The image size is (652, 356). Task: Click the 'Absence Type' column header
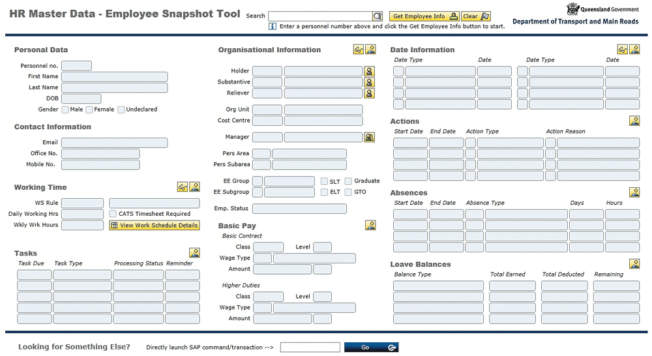(485, 203)
